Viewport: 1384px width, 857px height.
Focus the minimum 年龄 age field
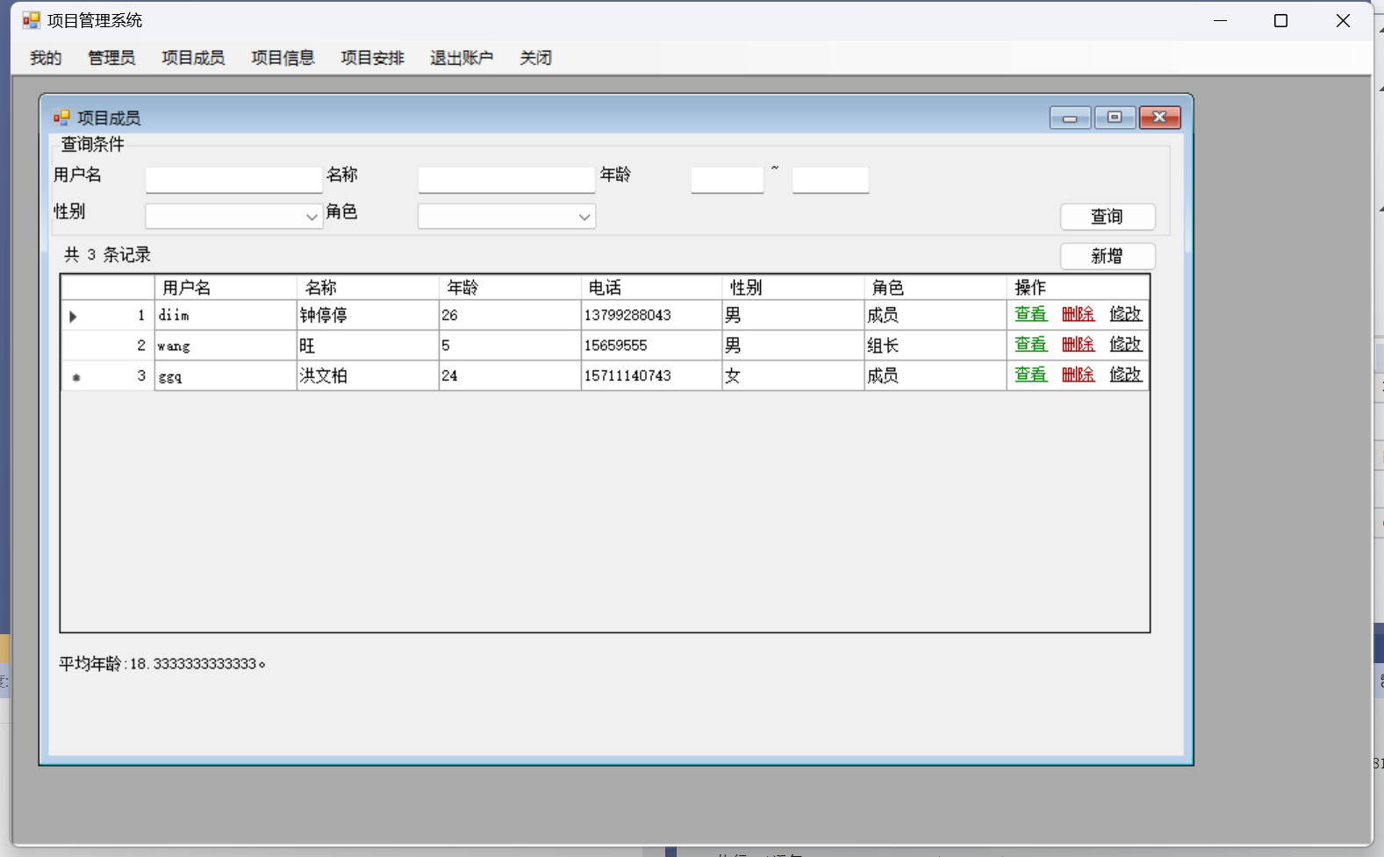(x=728, y=180)
